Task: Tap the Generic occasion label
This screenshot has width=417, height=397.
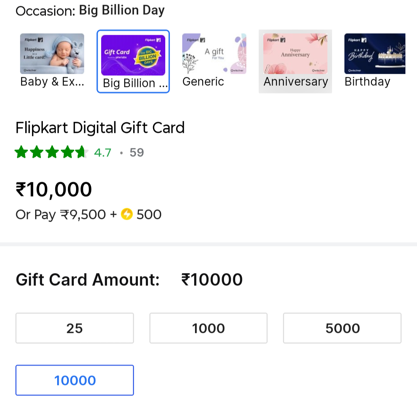Action: 203,82
